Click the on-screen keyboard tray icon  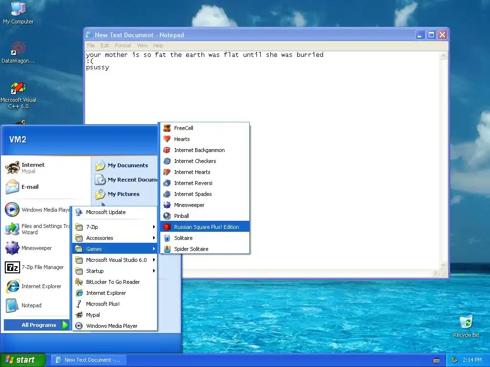tap(436, 360)
